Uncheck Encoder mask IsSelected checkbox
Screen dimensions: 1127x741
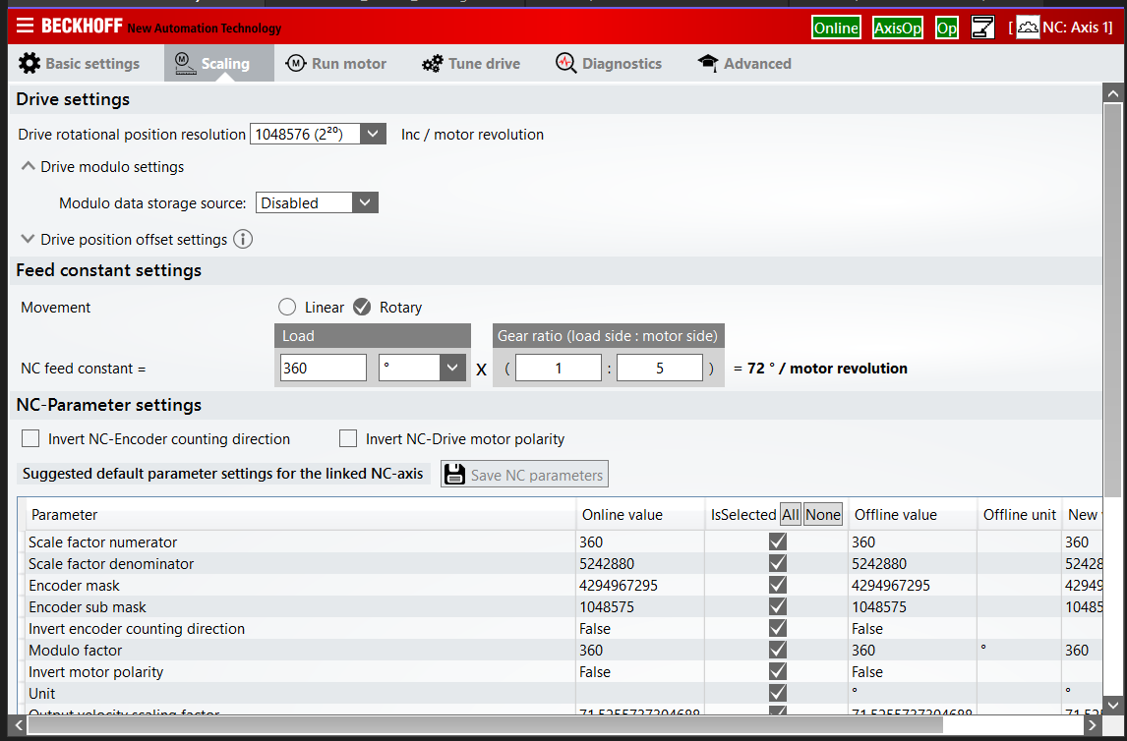point(777,585)
